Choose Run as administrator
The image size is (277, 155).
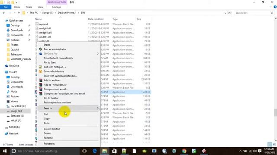click(x=55, y=49)
